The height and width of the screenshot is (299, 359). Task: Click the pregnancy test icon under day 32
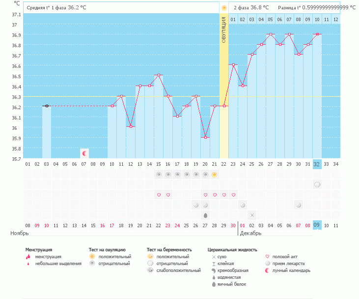317,185
